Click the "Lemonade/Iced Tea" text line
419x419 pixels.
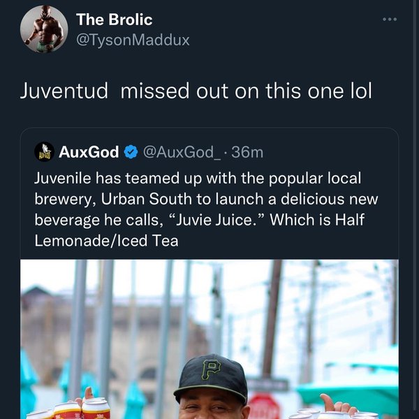click(106, 241)
